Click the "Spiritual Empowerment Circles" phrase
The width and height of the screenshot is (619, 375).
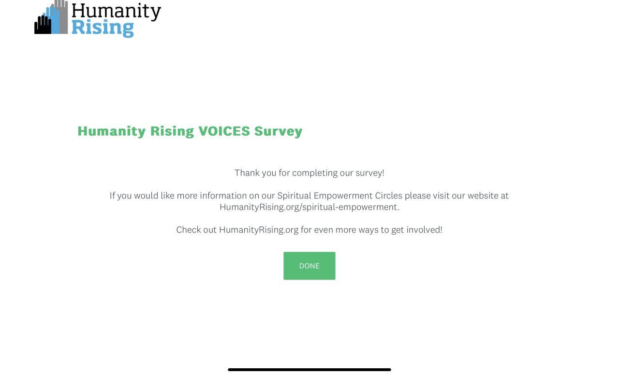coord(339,195)
